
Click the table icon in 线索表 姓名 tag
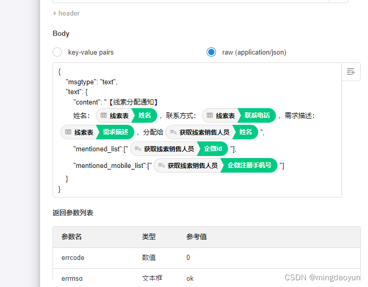click(x=104, y=115)
